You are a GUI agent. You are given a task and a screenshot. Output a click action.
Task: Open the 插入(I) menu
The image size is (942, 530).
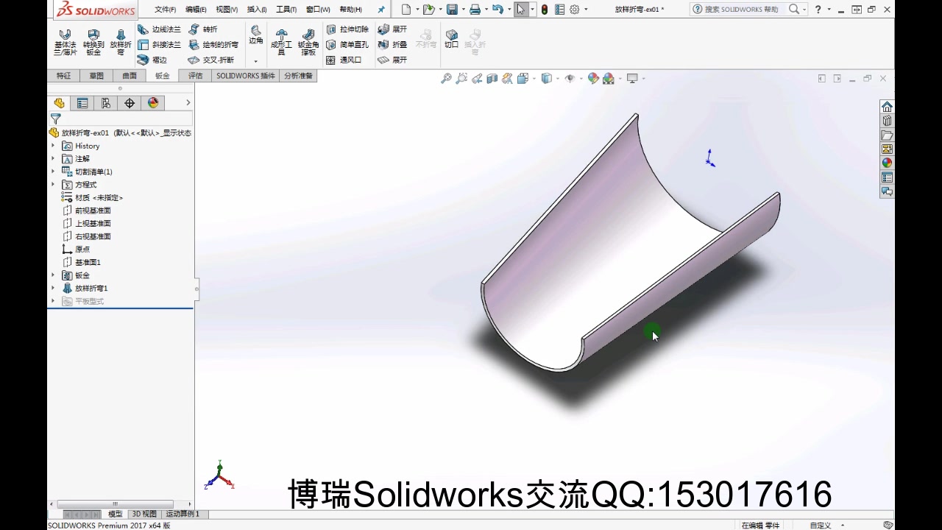point(257,10)
